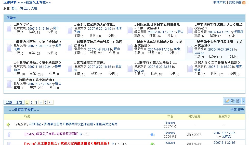Click the 回复/查看 column header

pyautogui.click(x=194, y=116)
